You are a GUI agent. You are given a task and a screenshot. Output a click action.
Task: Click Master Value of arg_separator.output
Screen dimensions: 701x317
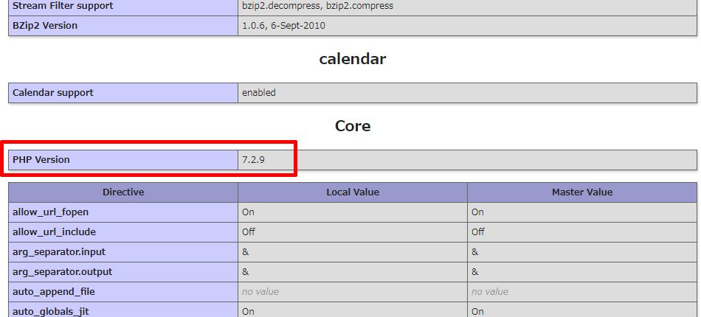[x=475, y=272]
